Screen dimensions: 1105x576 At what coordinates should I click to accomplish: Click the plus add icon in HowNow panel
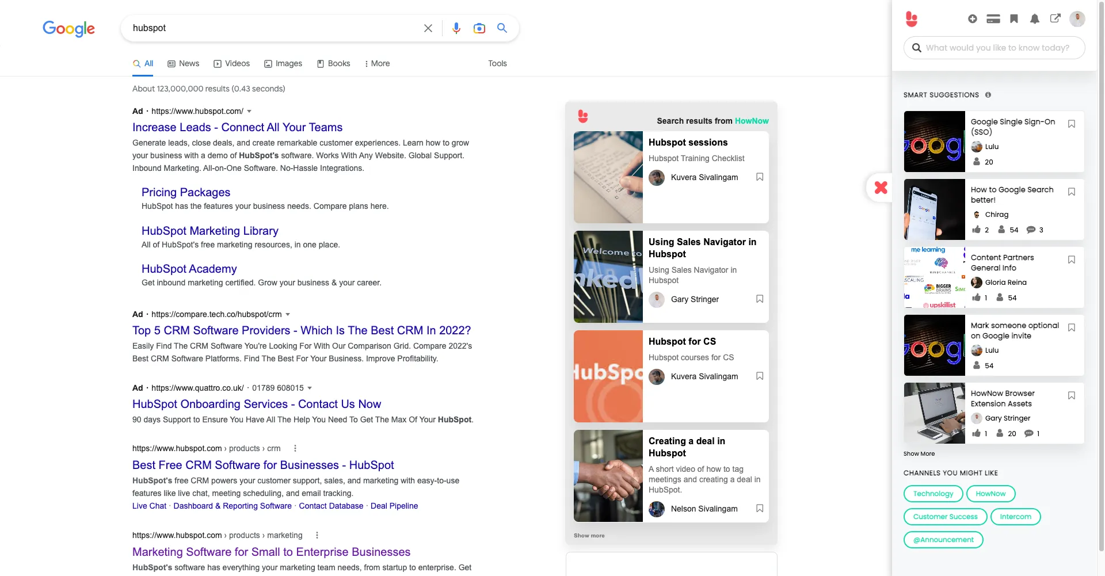[x=973, y=19]
